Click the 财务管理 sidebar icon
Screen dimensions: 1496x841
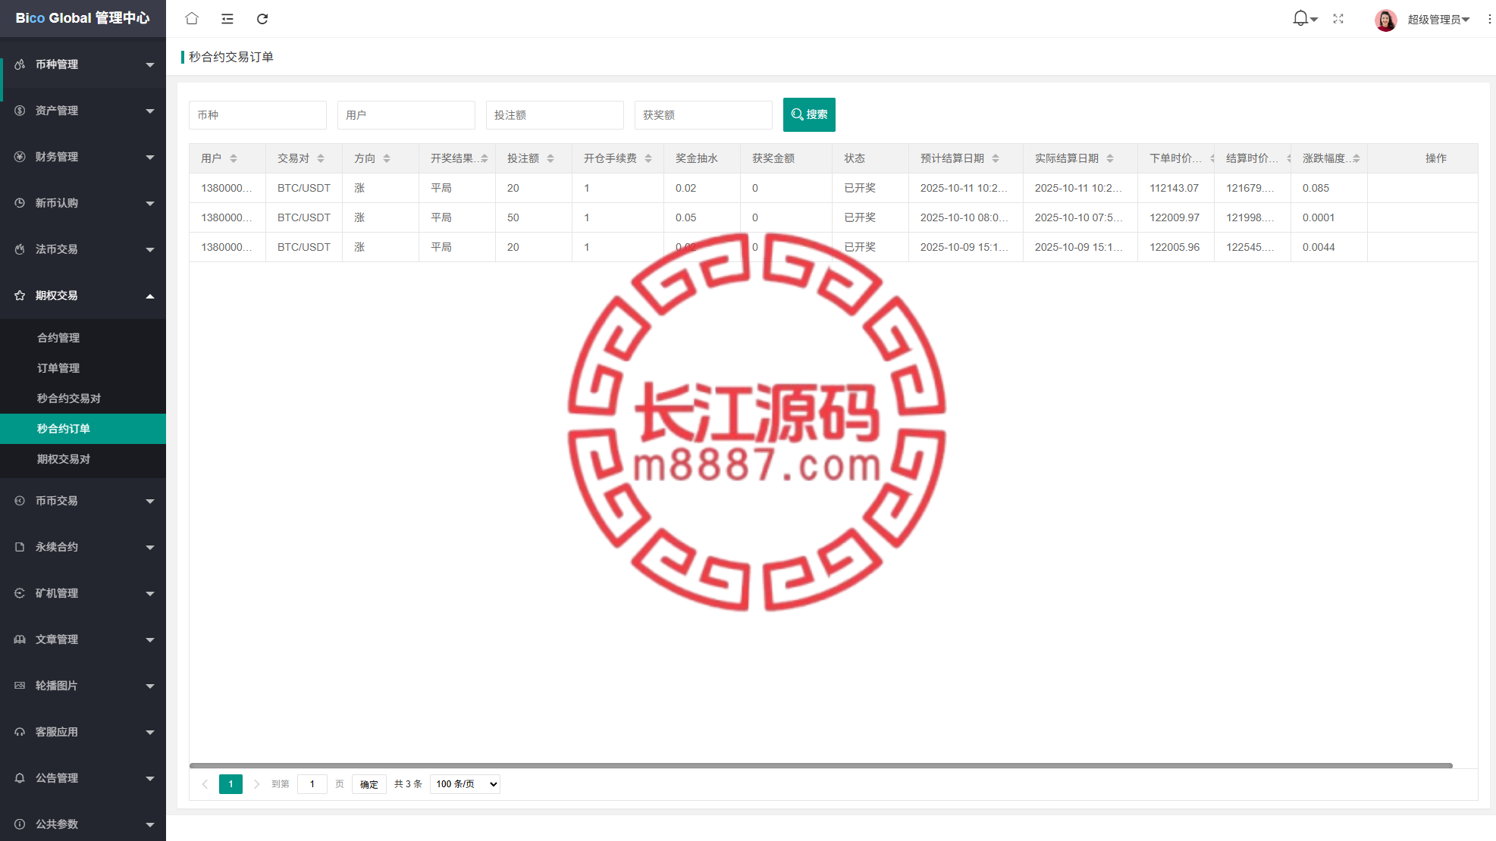point(20,157)
